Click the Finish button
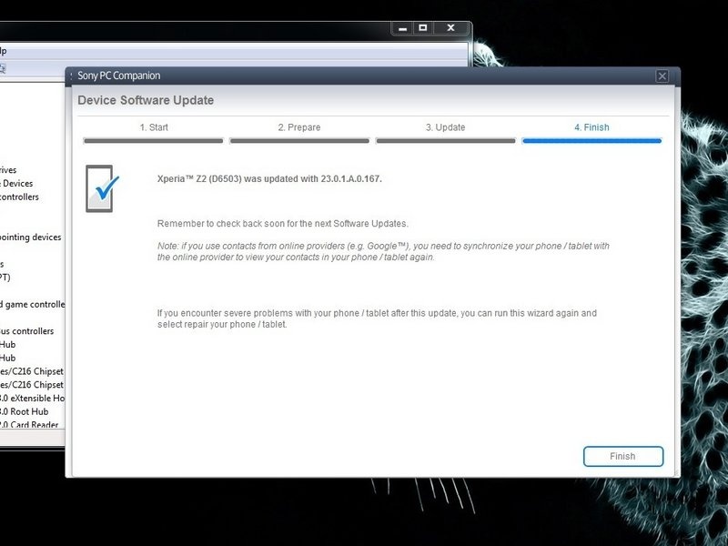Viewport: 728px width, 546px height. (623, 457)
